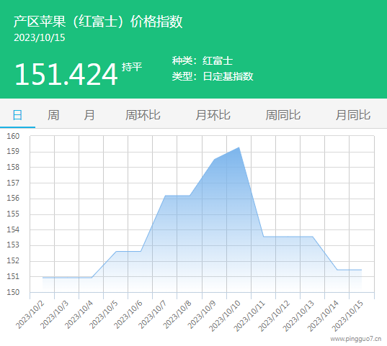Click the www.pingguo7.cn watermark link

click(x=356, y=339)
